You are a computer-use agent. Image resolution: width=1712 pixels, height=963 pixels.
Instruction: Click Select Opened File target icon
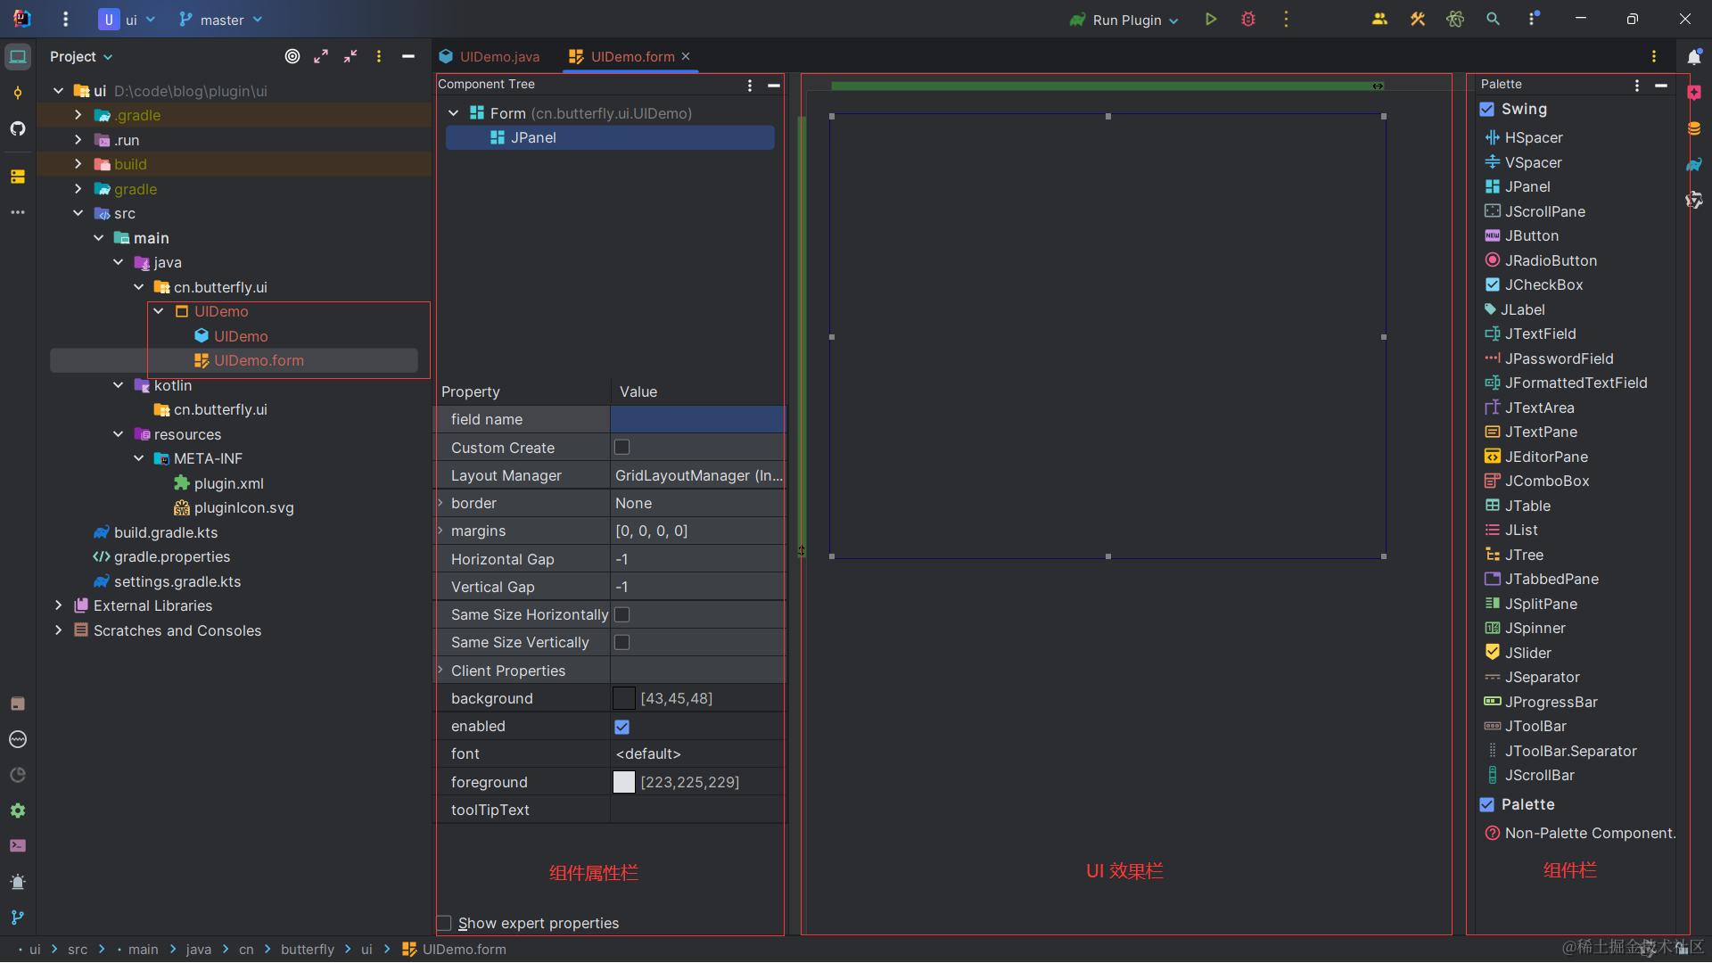click(x=292, y=56)
